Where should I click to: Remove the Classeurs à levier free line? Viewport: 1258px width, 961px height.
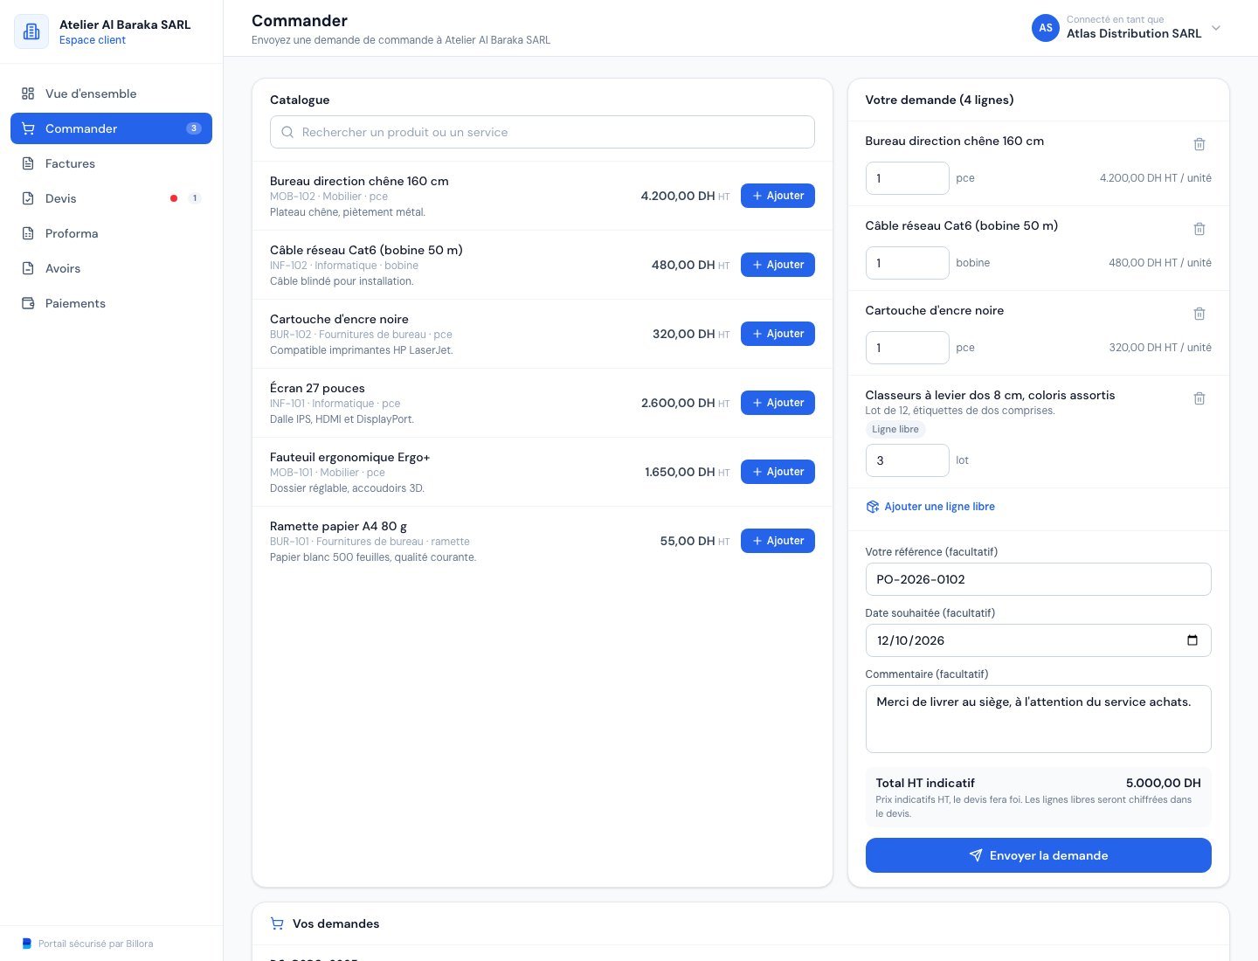pyautogui.click(x=1199, y=398)
